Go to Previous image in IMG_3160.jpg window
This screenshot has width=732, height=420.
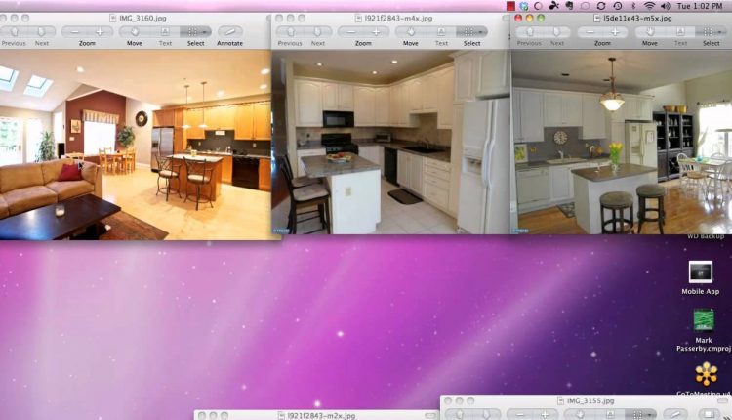[x=14, y=32]
